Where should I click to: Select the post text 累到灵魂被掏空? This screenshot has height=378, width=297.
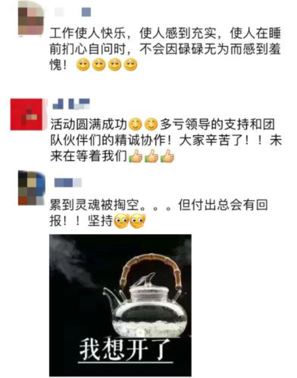tap(95, 205)
